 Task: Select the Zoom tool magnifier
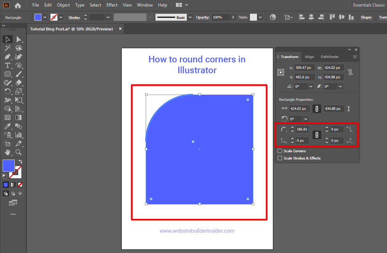click(19, 152)
